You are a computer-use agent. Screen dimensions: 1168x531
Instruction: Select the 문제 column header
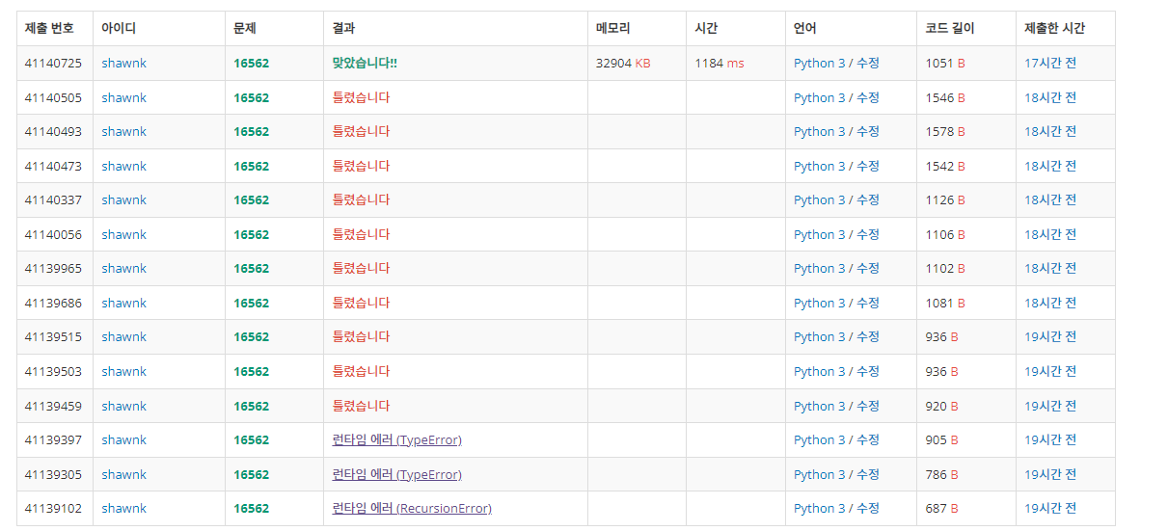244,28
